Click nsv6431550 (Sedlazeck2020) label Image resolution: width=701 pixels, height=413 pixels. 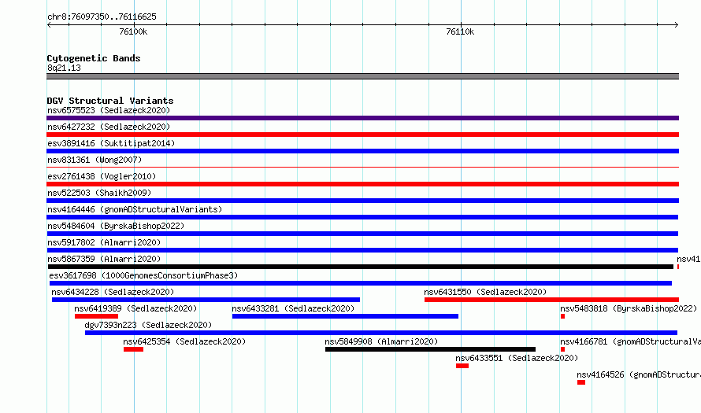click(485, 292)
